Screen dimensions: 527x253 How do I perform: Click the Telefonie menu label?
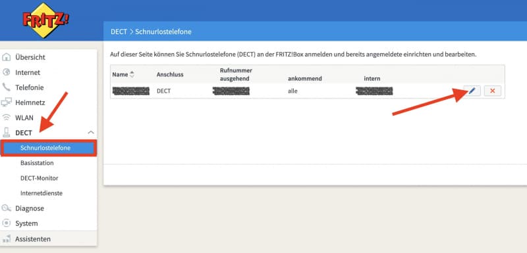[30, 87]
